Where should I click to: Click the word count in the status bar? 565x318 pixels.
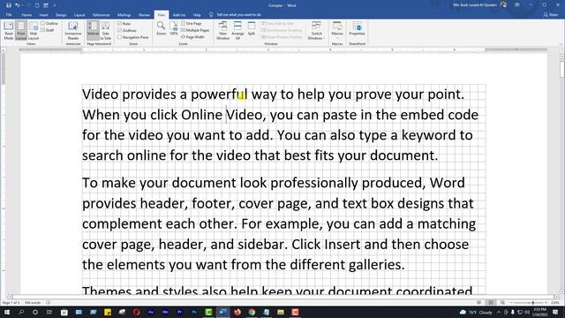click(33, 303)
